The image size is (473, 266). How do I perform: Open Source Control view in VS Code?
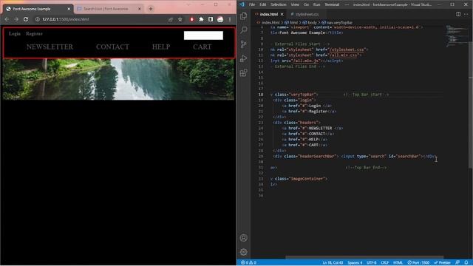click(243, 44)
